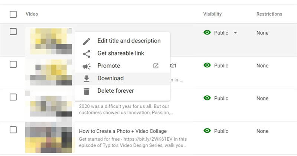Click the megaphone promote icon

pos(87,66)
